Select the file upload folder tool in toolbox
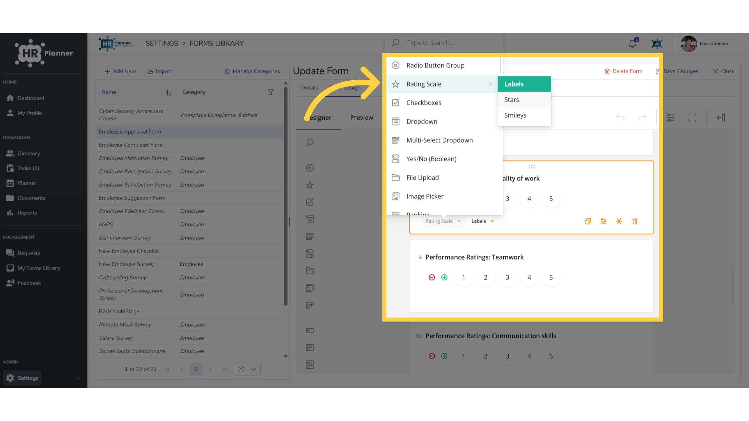This screenshot has height=421, width=749. [x=310, y=271]
